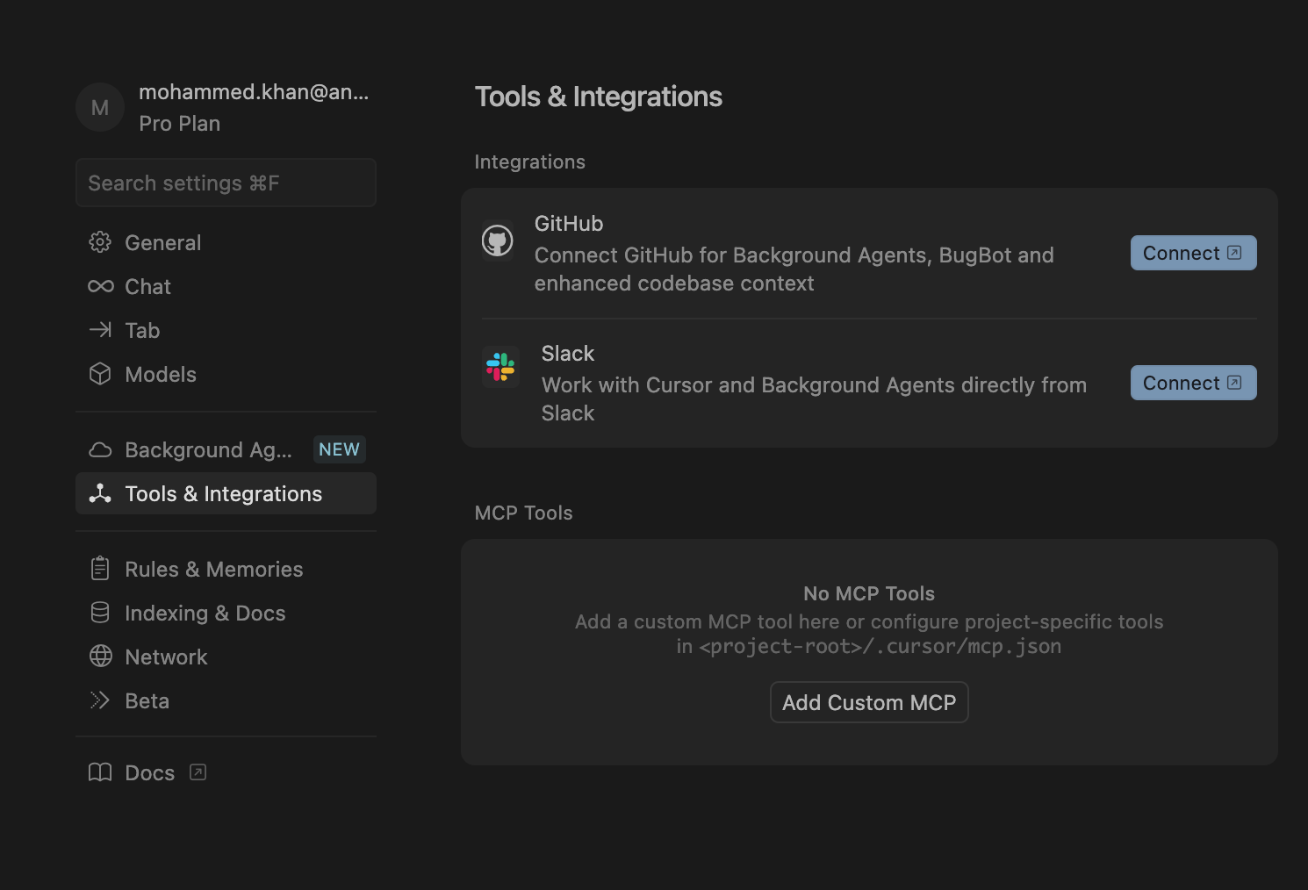Open the Background Agents settings page
The image size is (1308, 890).
pos(209,449)
